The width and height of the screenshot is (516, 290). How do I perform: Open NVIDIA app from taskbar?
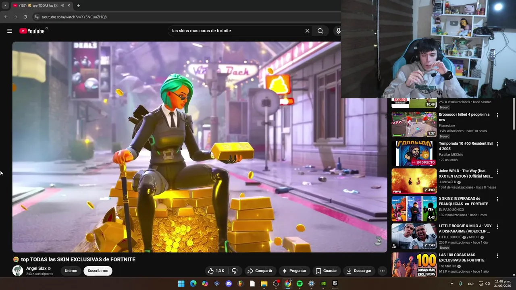pyautogui.click(x=323, y=284)
